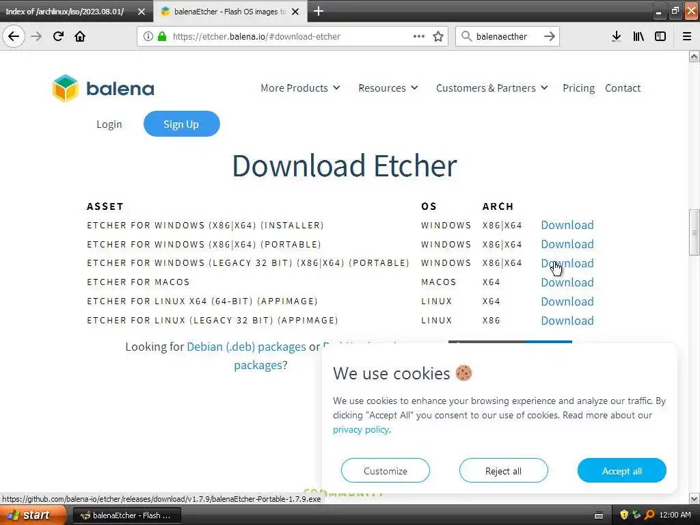Click the network tray icon
Screen dimensions: 700x525
[636, 515]
